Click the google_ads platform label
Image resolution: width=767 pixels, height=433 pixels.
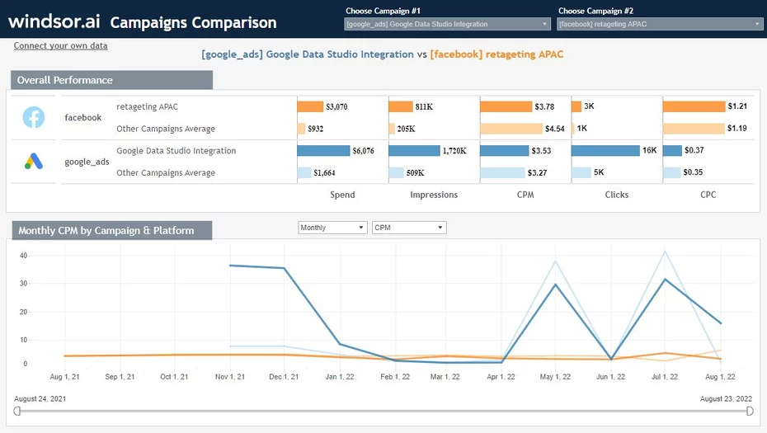click(x=87, y=162)
